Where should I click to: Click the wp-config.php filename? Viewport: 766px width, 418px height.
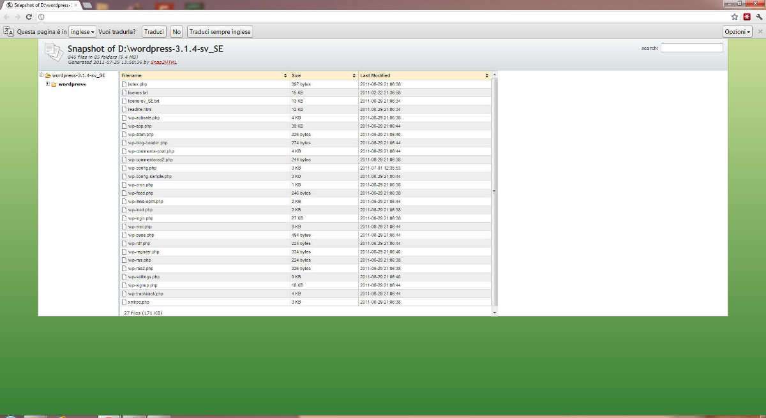(142, 168)
